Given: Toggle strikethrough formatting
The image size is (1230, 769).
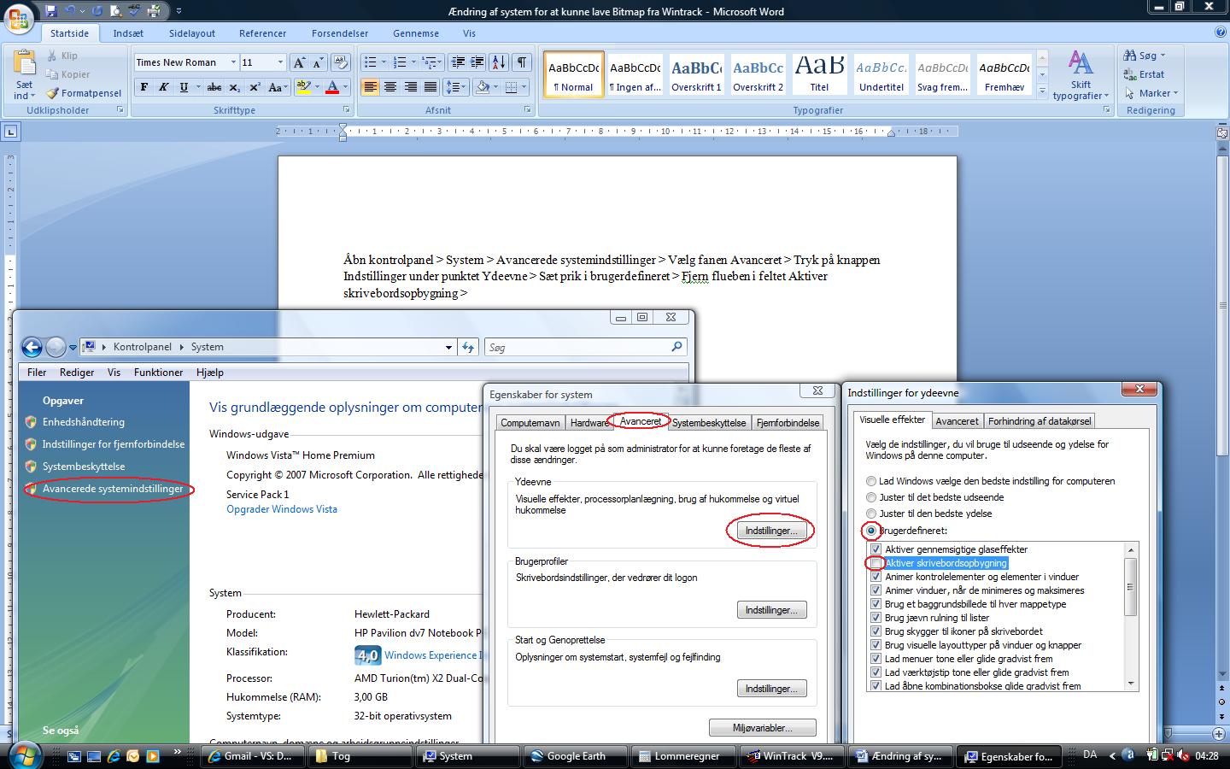Looking at the screenshot, I should click(214, 87).
